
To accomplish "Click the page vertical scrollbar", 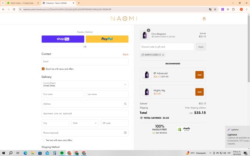I will click(x=248, y=50).
